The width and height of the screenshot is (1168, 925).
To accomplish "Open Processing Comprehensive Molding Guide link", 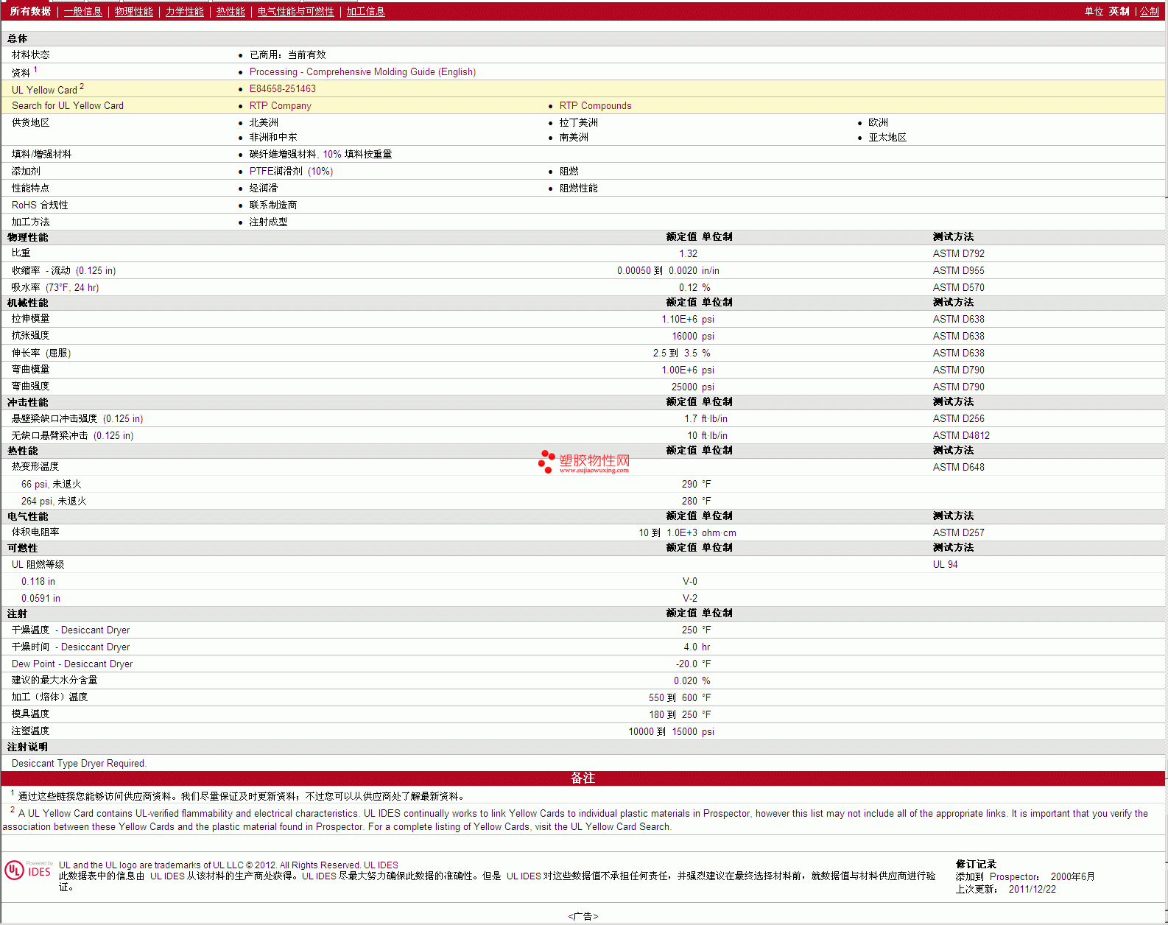I will 362,71.
